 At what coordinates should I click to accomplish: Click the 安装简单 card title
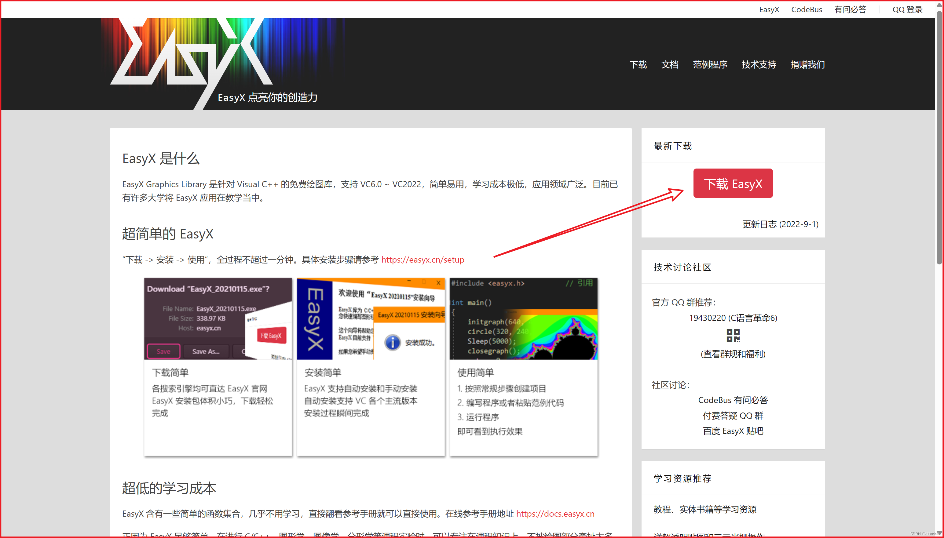pyautogui.click(x=323, y=373)
